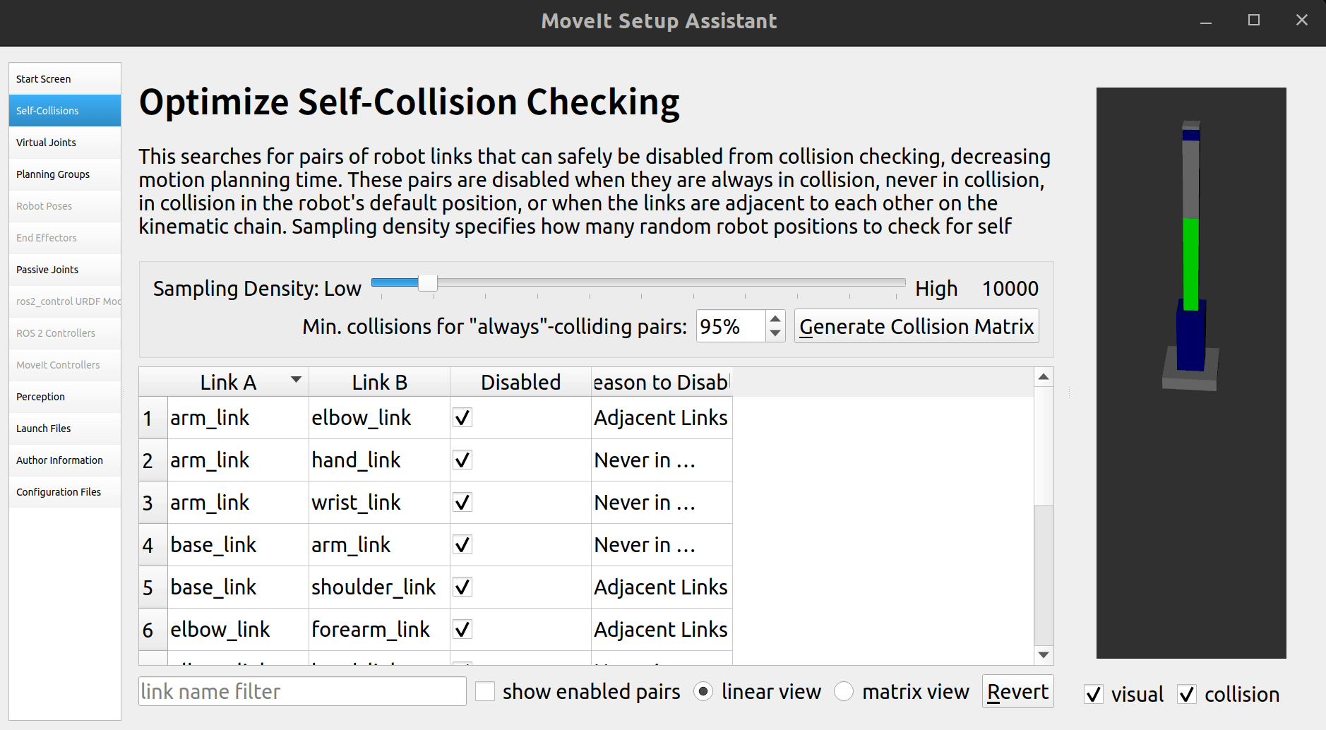Open the Planning Groups step
This screenshot has width=1326, height=730.
click(53, 174)
